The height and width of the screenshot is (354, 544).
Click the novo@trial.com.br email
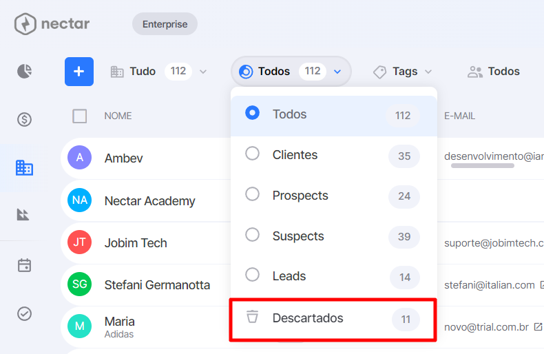(x=486, y=327)
